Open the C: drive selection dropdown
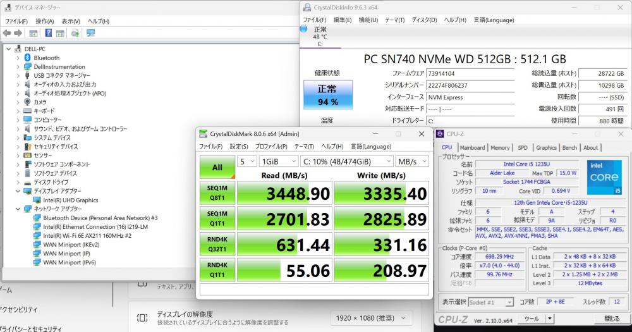The width and height of the screenshot is (632, 332). point(346,161)
